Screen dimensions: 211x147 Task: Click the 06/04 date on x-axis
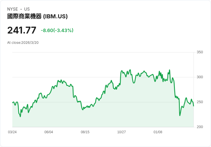coord(49,132)
